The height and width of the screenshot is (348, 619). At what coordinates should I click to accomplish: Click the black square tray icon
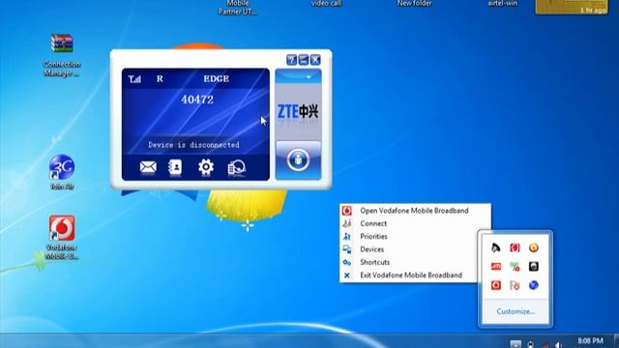[533, 267]
